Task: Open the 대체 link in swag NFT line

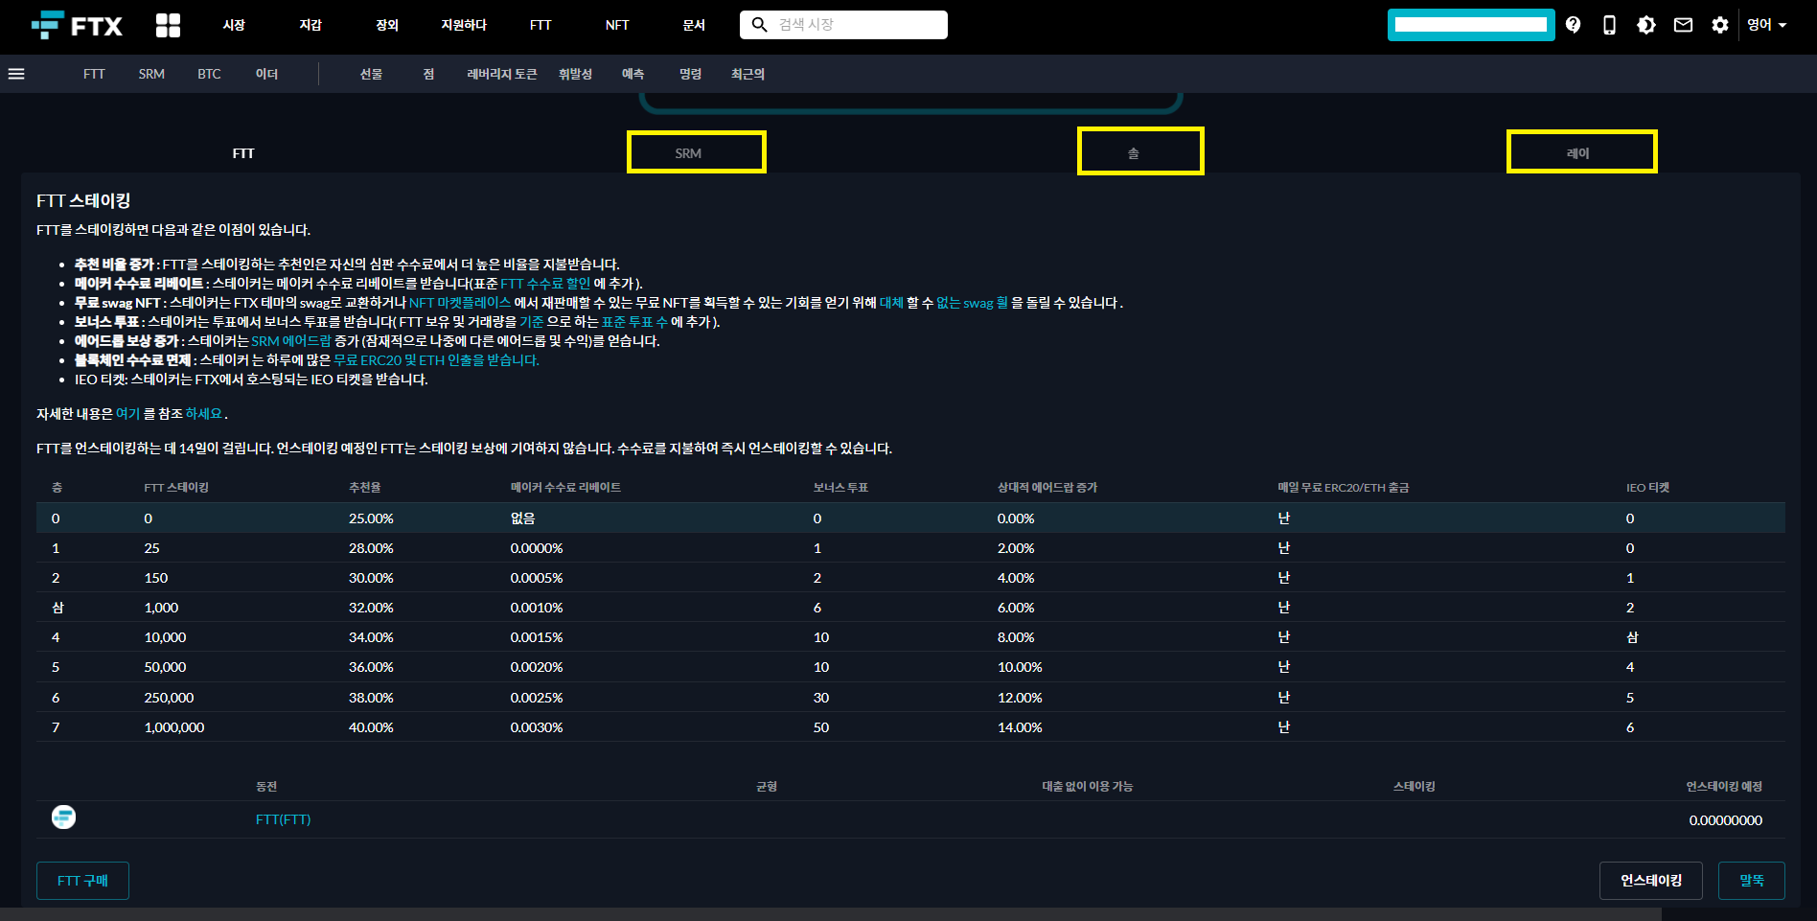Action: tap(891, 303)
